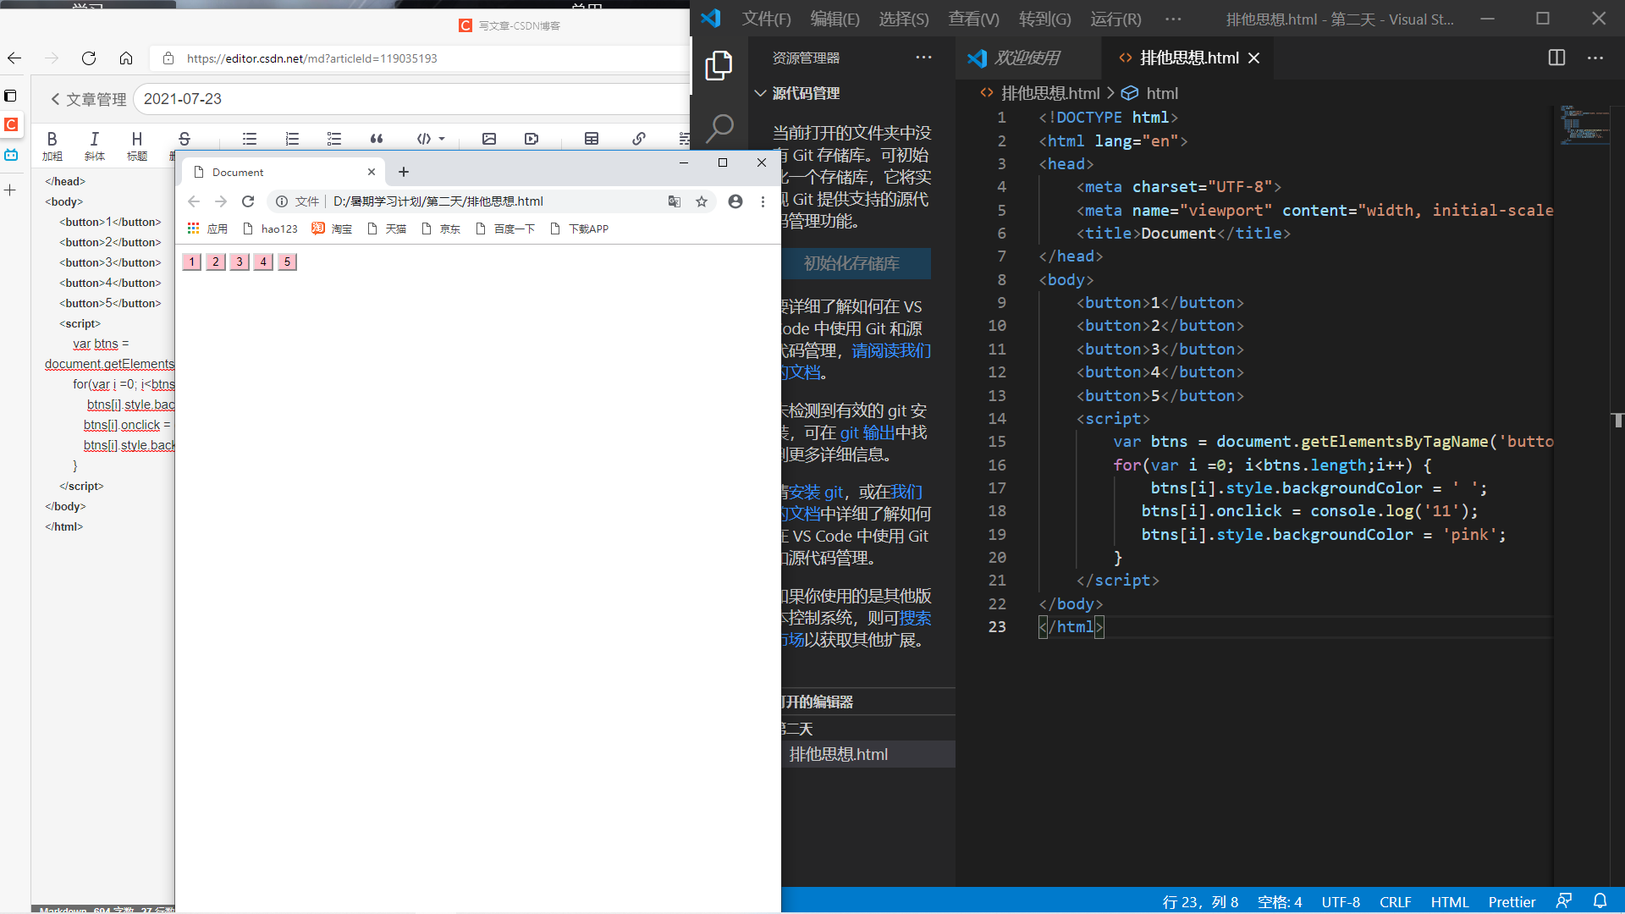Screen dimensions: 1625x914
Task: Open the Chrome translate page icon
Action: pyautogui.click(x=675, y=201)
